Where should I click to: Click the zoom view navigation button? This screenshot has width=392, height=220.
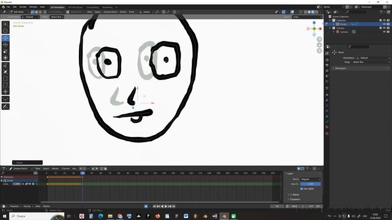coord(319,39)
